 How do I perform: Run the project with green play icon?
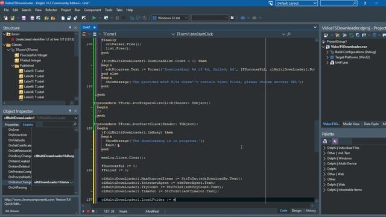click(x=94, y=18)
